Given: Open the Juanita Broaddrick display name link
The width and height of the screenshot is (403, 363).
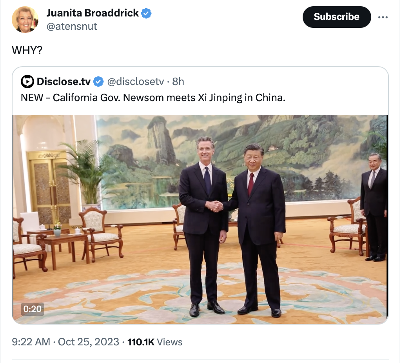Looking at the screenshot, I should 93,13.
